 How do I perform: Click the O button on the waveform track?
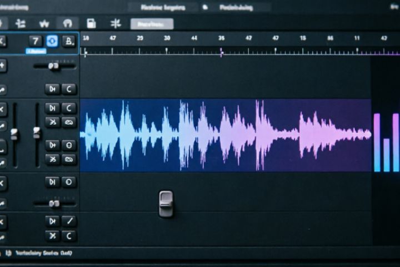(x=69, y=145)
